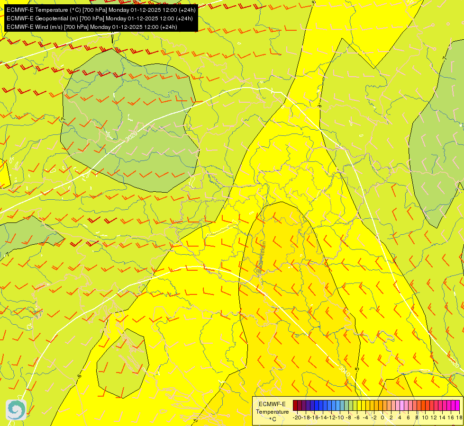
Task: Click the '-4' colorbar tick label
Action: (x=365, y=417)
